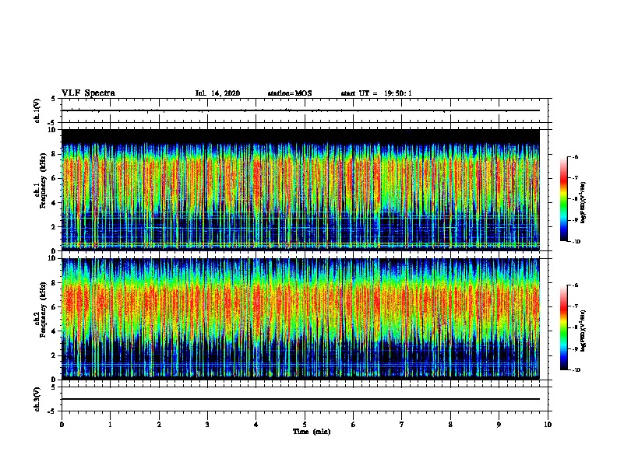Click the -6 tick on ch.1 colorbar

575,156
